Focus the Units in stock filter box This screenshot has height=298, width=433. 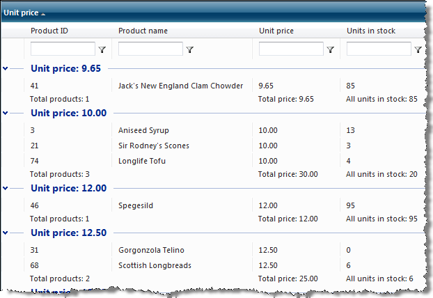click(378, 49)
